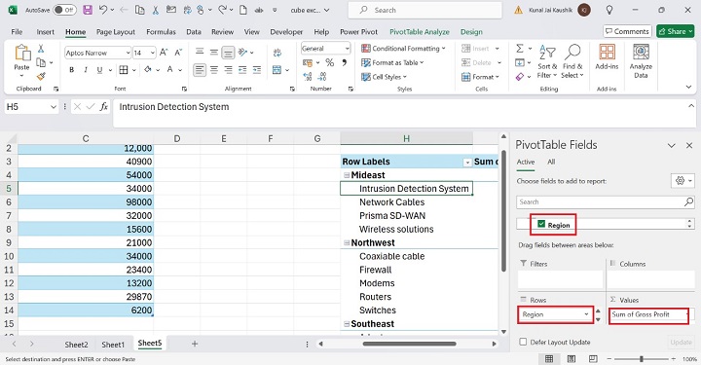Click the Font Color A icon
The height and width of the screenshot is (365, 701).
(x=169, y=69)
